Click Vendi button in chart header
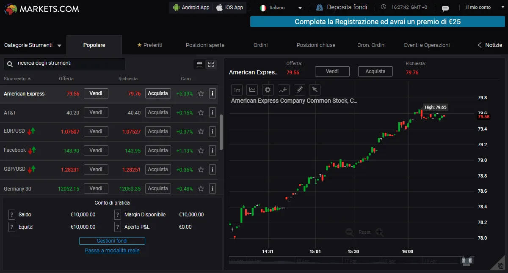 (x=332, y=71)
